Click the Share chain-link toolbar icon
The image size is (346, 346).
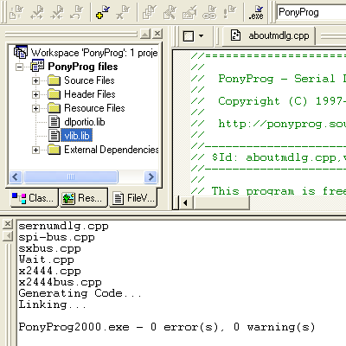point(209,12)
